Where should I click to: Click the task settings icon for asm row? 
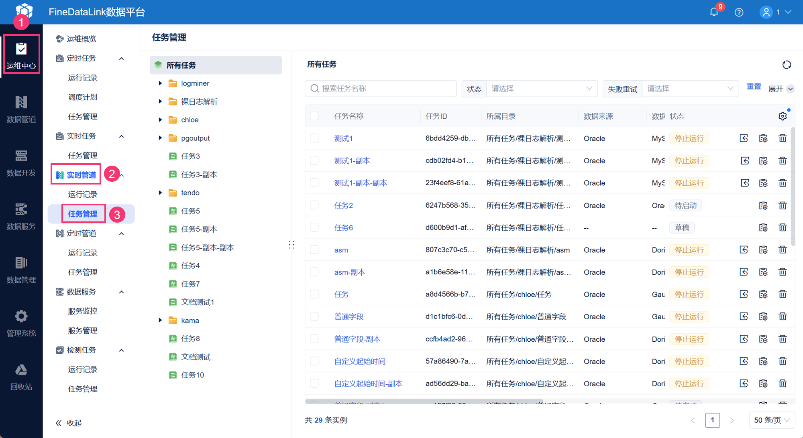[x=763, y=250]
